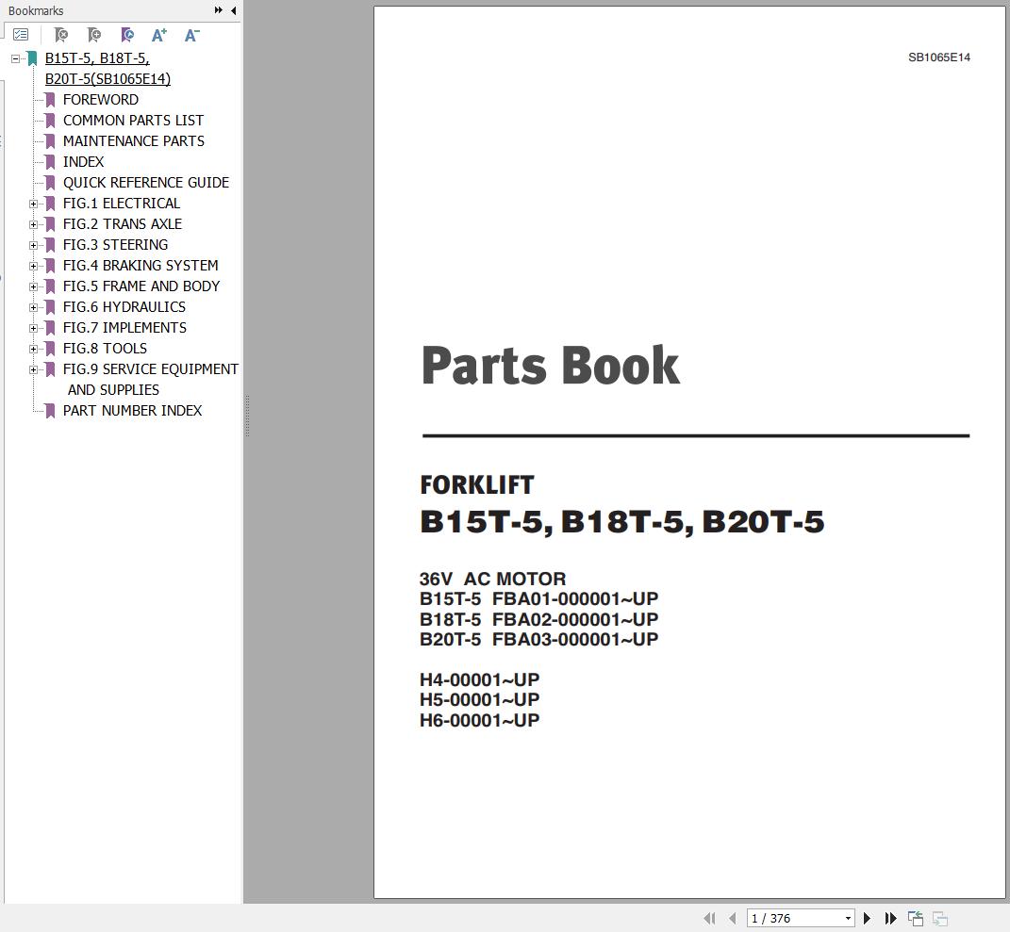Expand the FIG.3 STEERING bookmark

pos(34,245)
